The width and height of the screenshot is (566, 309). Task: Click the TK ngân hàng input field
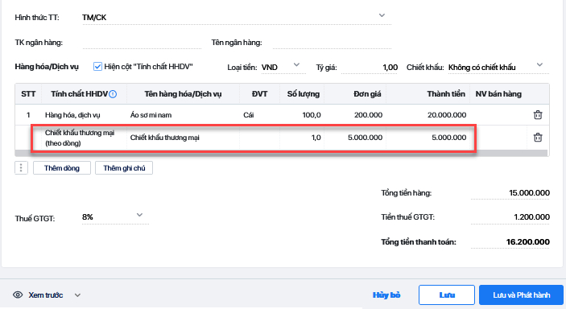[142, 43]
